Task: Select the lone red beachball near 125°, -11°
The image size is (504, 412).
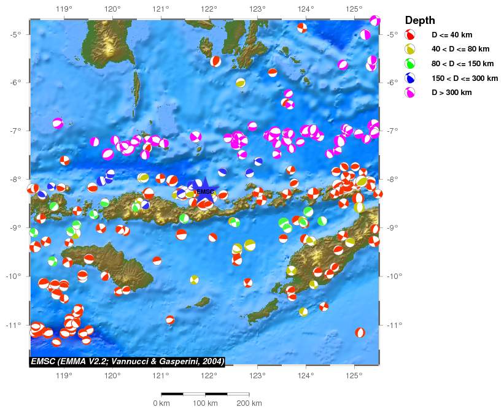Action: [x=360, y=332]
